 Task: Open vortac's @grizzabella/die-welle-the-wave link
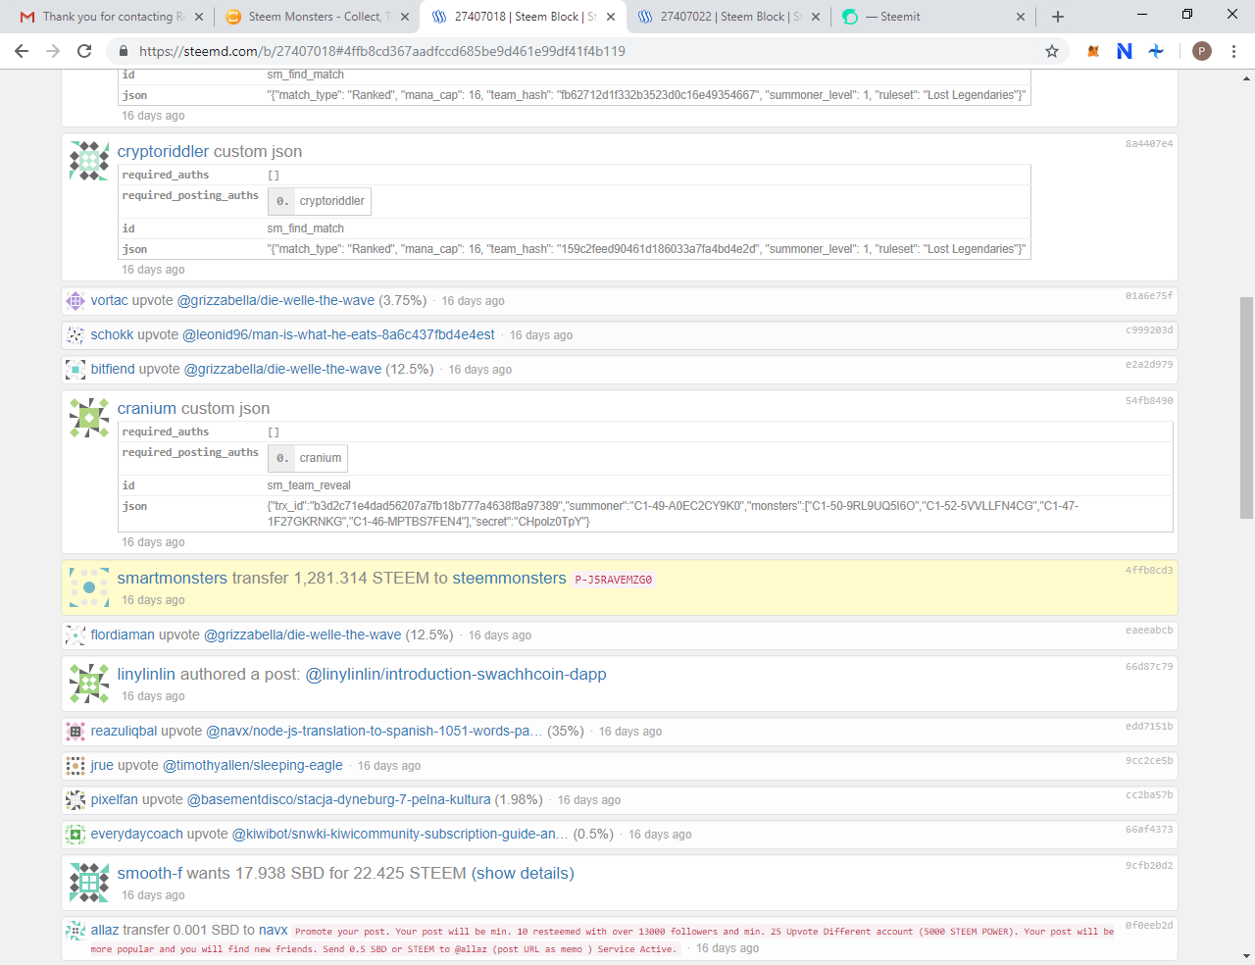(276, 300)
